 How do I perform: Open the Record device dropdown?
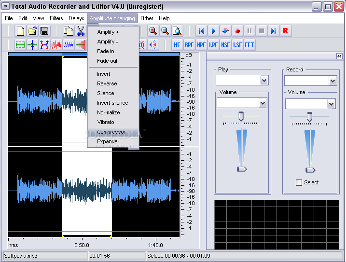pyautogui.click(x=332, y=81)
